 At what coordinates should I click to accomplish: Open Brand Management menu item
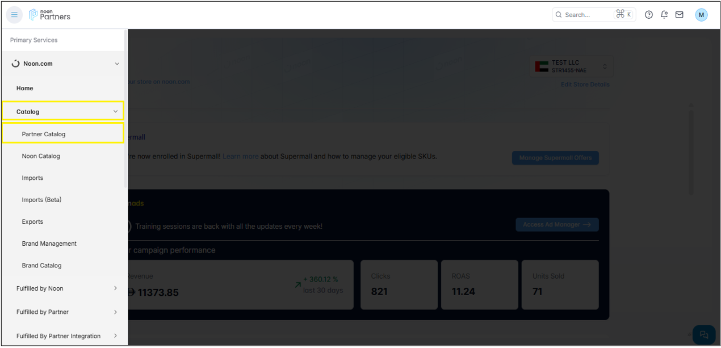point(49,244)
